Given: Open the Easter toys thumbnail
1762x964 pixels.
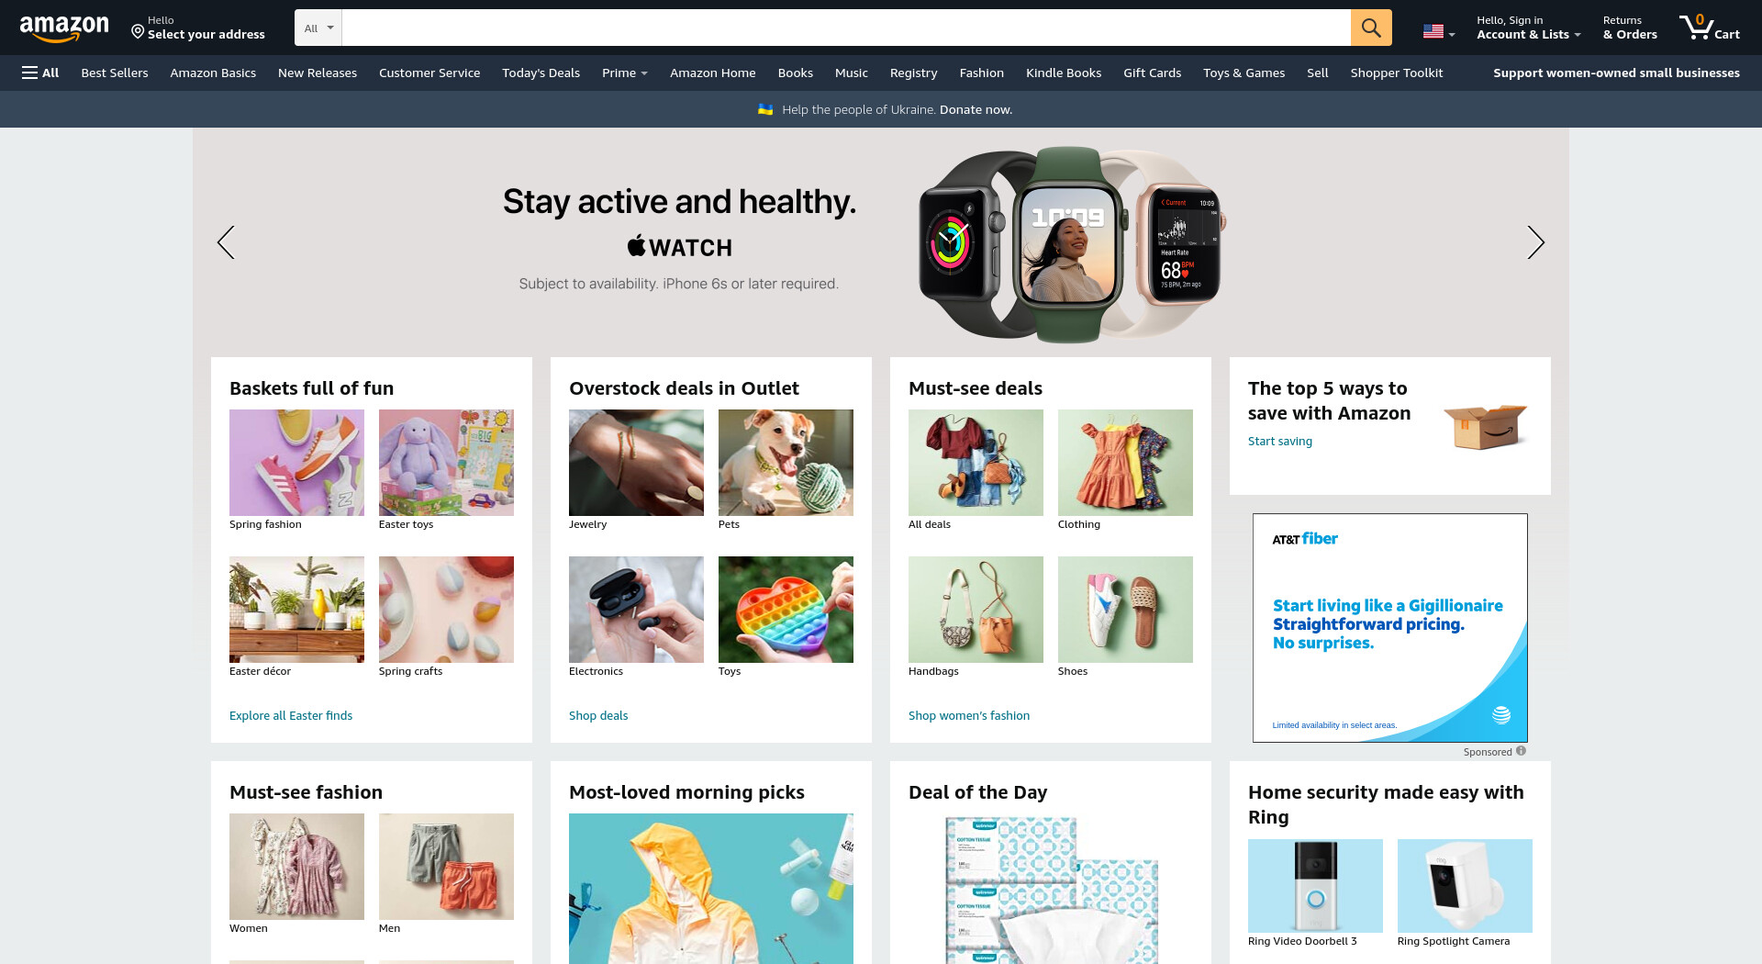Looking at the screenshot, I should click(x=446, y=463).
